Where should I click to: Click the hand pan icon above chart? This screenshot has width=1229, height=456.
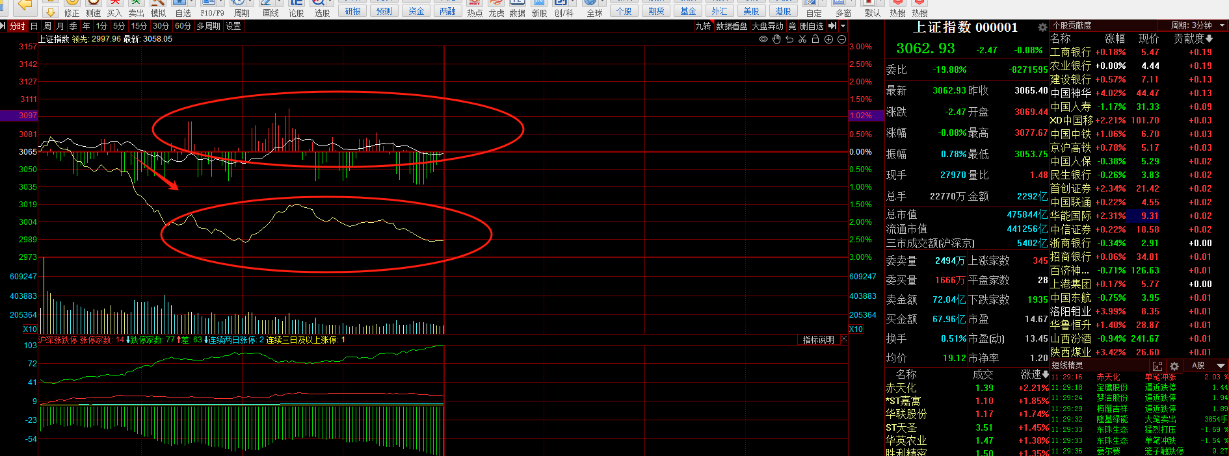(776, 39)
